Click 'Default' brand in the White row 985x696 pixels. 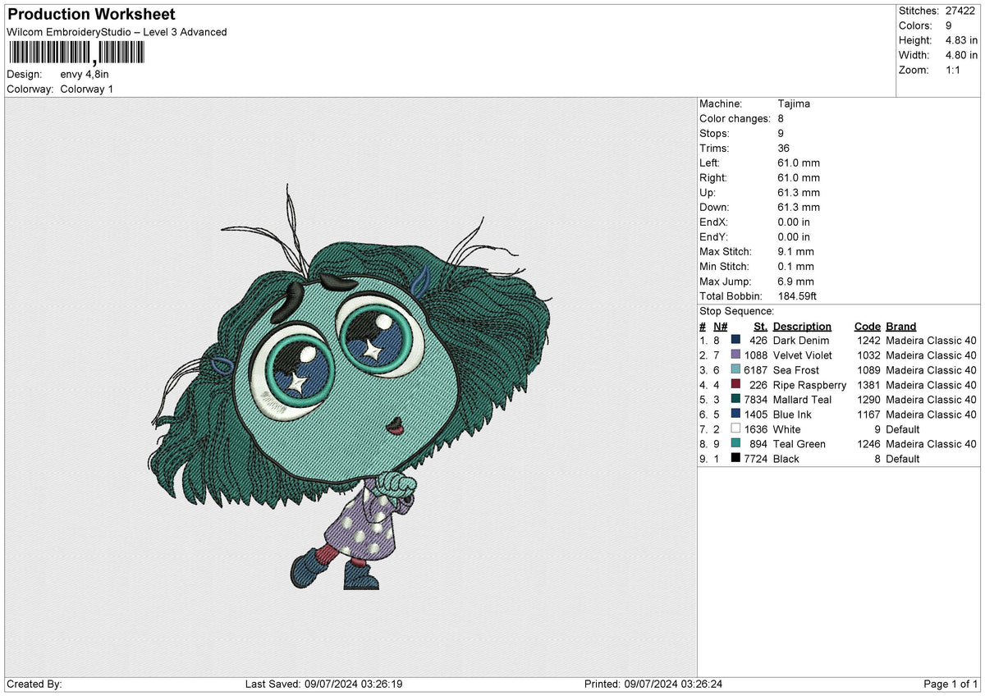click(x=903, y=428)
